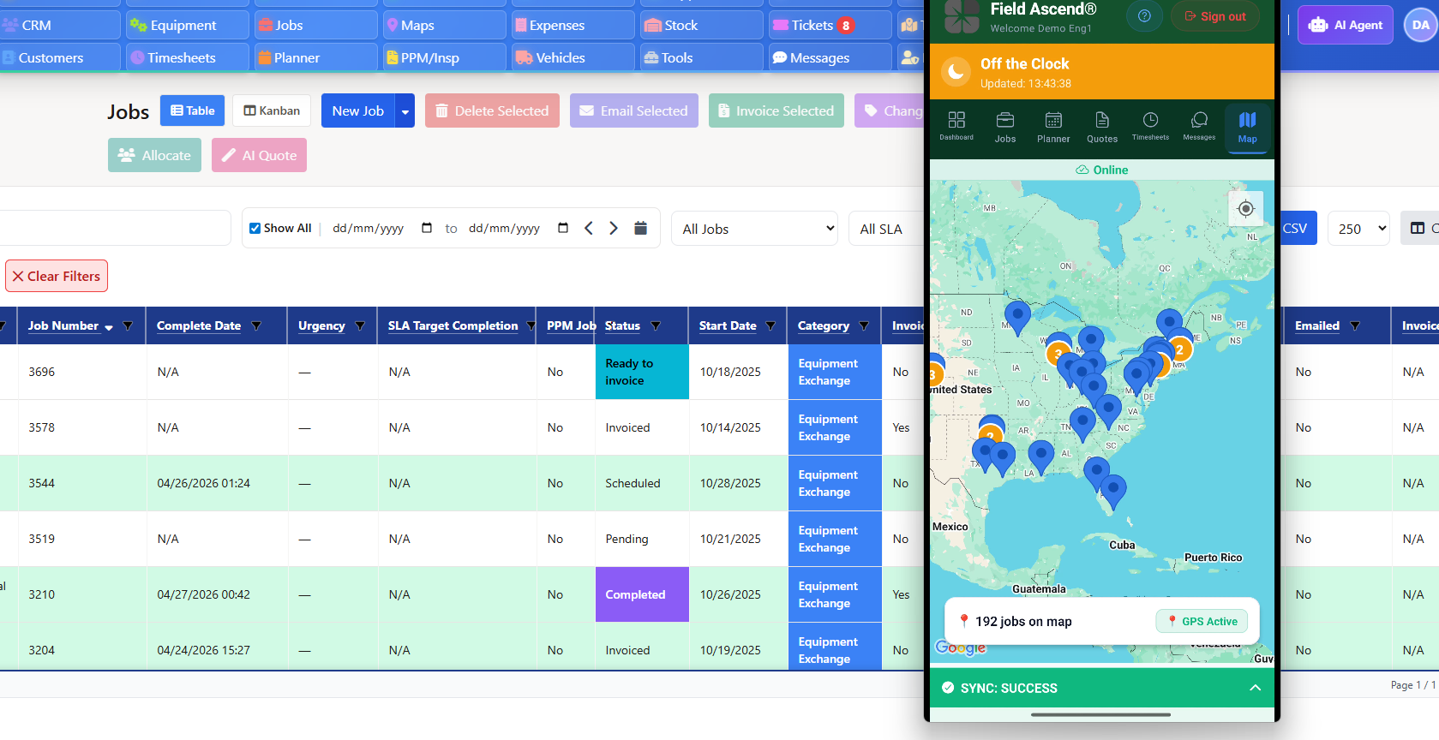Open the Customers section

pos(58,57)
